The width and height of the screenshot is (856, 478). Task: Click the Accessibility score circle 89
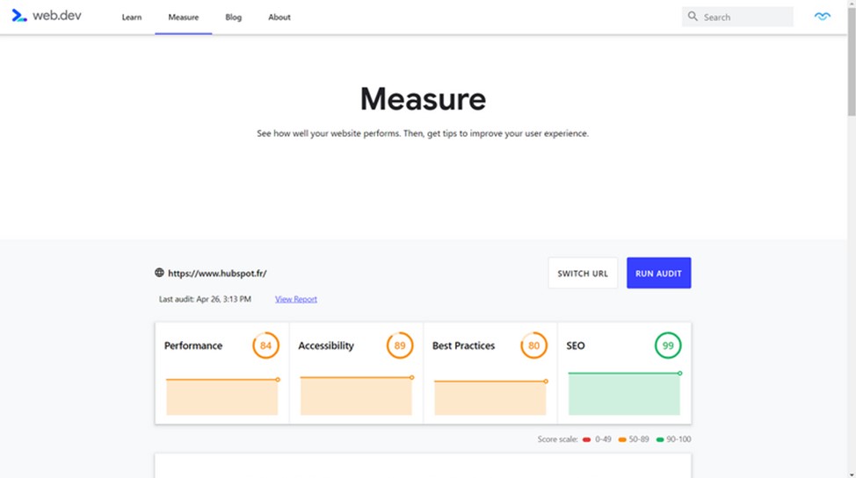(x=400, y=346)
